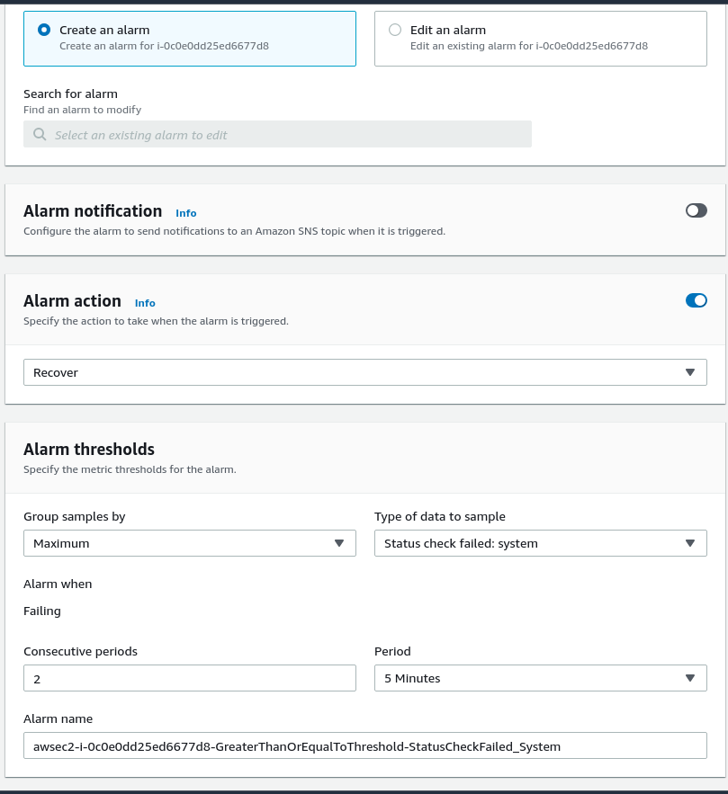Image resolution: width=728 pixels, height=794 pixels.
Task: Click the Alarm thresholds section heading
Action: coord(89,450)
